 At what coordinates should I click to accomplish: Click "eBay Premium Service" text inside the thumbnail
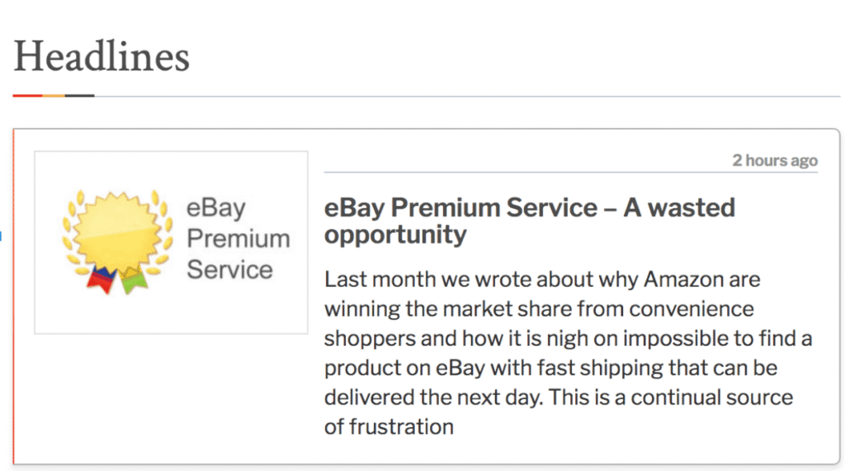(x=238, y=238)
